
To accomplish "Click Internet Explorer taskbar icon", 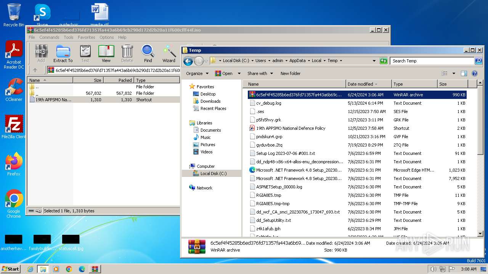I will 30,269.
